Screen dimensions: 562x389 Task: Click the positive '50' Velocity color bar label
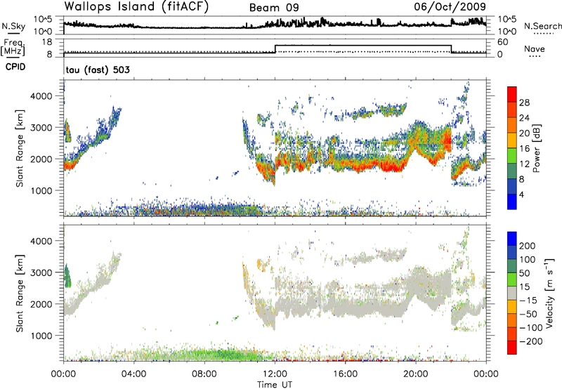525,273
